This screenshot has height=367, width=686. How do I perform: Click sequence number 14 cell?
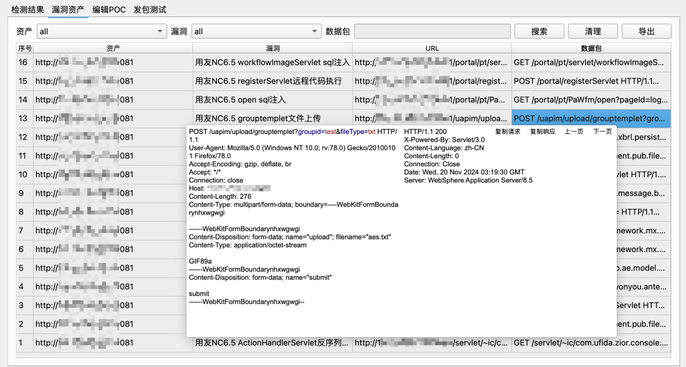[25, 100]
